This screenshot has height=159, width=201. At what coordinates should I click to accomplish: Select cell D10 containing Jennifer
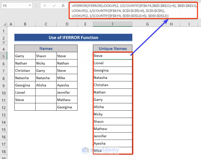pos(67,92)
